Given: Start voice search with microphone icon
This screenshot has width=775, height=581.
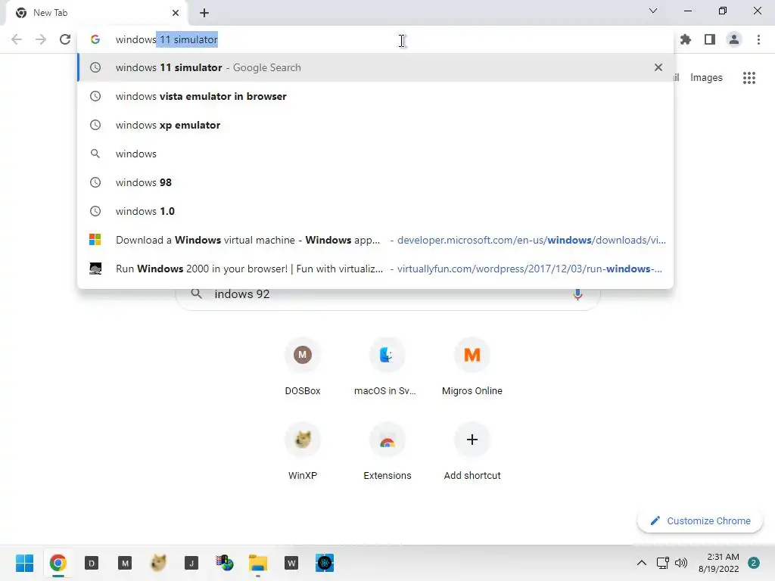Looking at the screenshot, I should tap(577, 294).
